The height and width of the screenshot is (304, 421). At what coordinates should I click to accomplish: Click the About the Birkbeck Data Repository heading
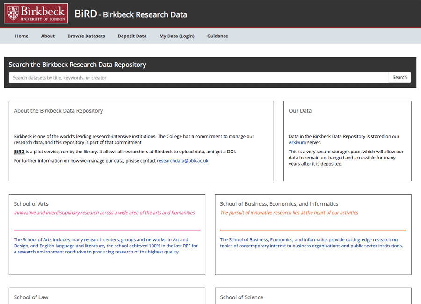pyautogui.click(x=58, y=111)
